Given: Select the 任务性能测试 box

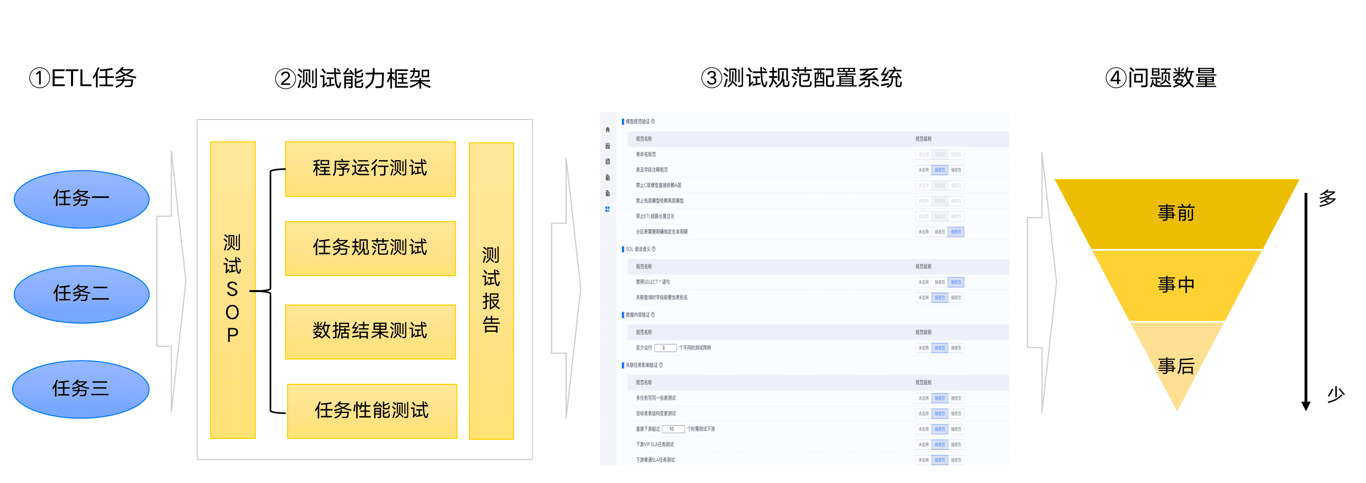Looking at the screenshot, I should [372, 411].
